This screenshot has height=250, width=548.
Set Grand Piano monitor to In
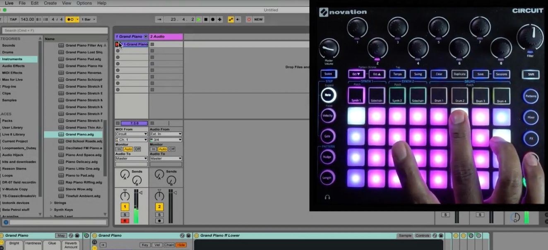[119, 149]
